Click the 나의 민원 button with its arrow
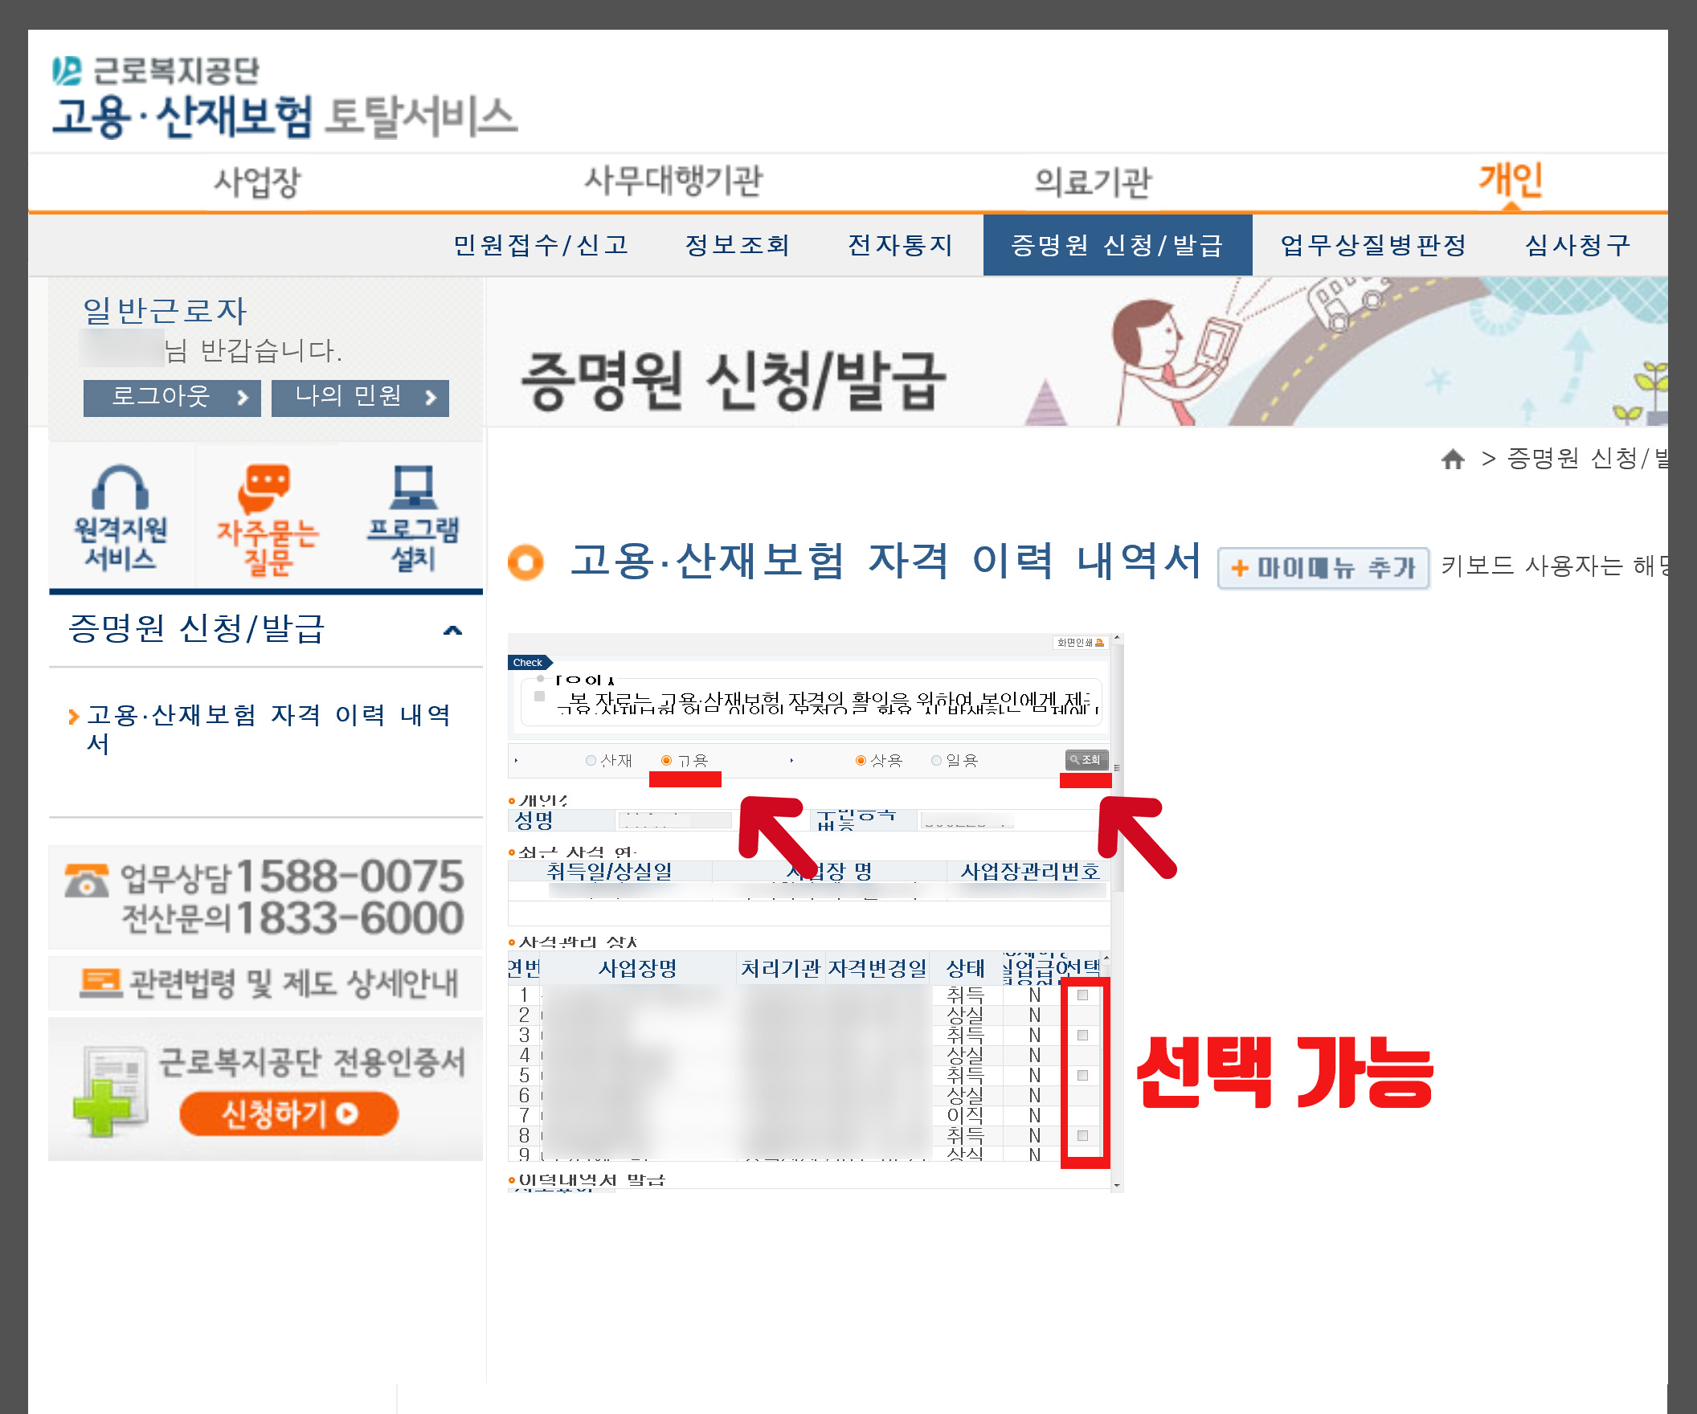The width and height of the screenshot is (1697, 1414). (360, 398)
